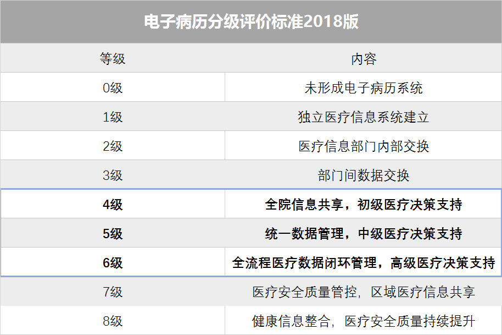Click the title 电子病历分级评价标准2018版

point(251,21)
